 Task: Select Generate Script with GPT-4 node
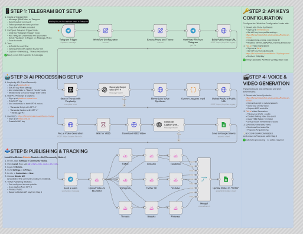click(114, 90)
